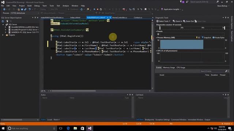Refresh the SQL Server Object Explorer
This screenshot has height=131, width=234.
[x=3, y=21]
